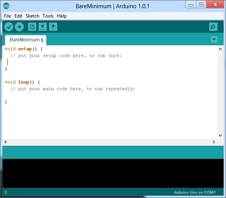The width and height of the screenshot is (226, 198).
Task: Create a new sketch with New icon
Action: pos(32,27)
